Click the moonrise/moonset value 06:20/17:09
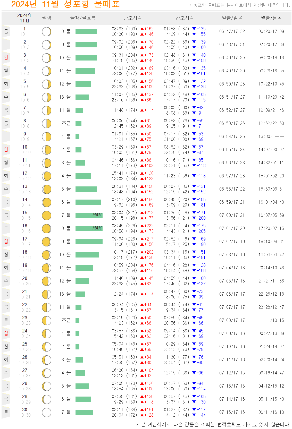The image size is (292, 429). pos(271,31)
